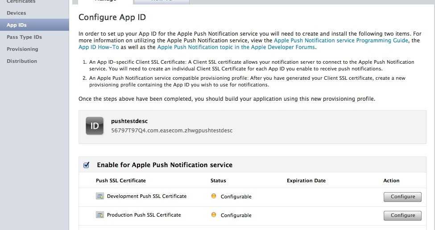Open Apple Push Notification service Programming Guide link
435x230 pixels.
pyautogui.click(x=341, y=41)
